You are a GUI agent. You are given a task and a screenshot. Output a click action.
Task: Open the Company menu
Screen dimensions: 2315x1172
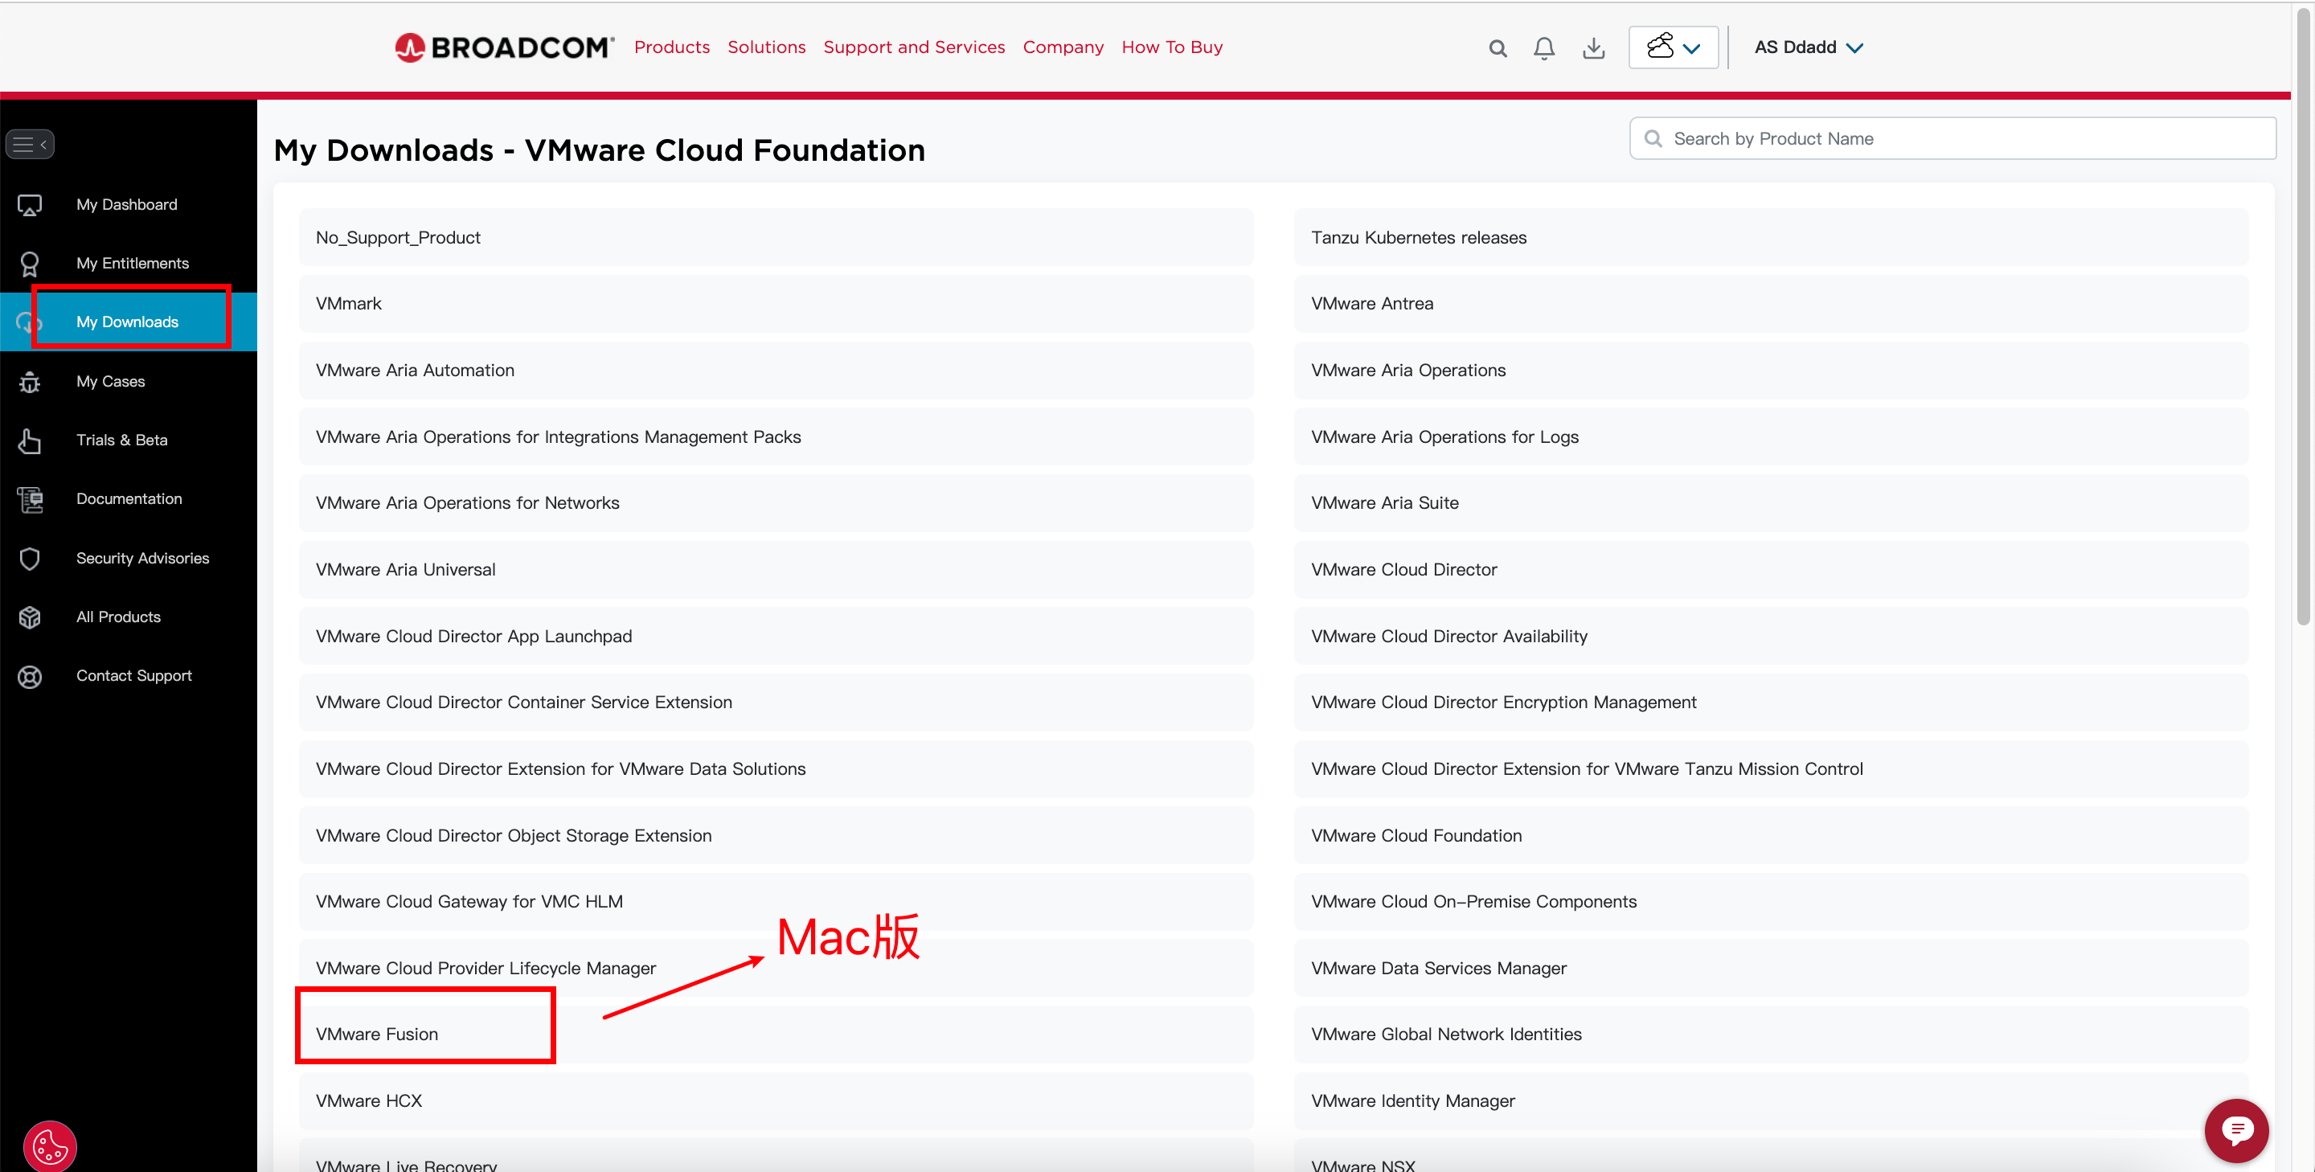pyautogui.click(x=1062, y=47)
